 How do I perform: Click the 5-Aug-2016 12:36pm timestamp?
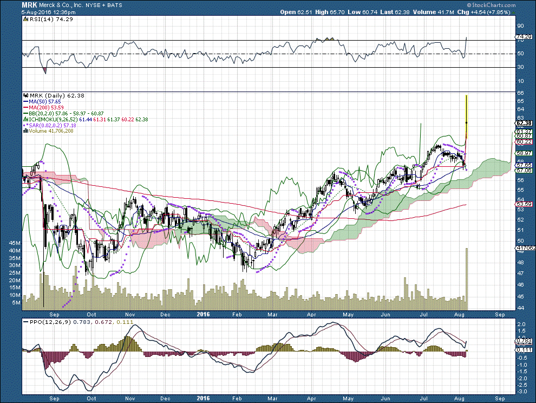49,12
